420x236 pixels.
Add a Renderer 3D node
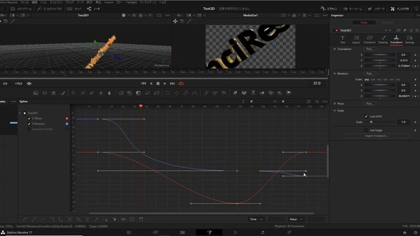pos(289,93)
